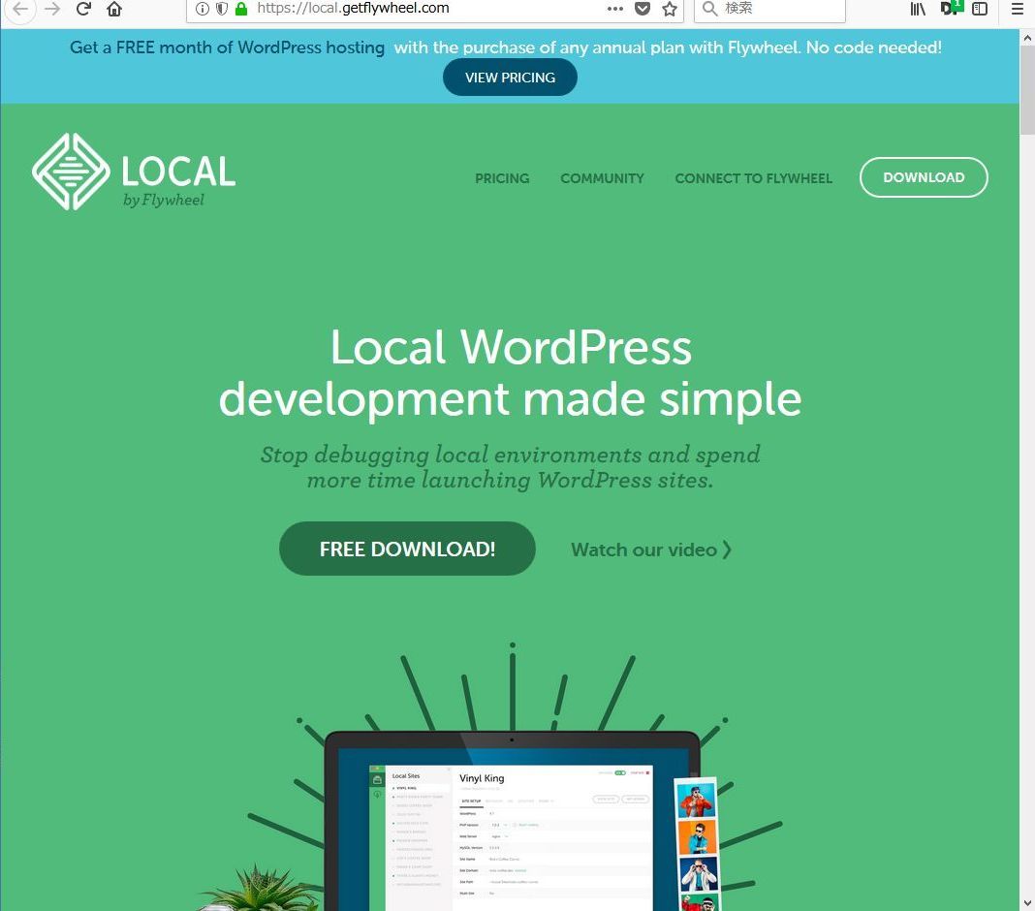The image size is (1035, 911).
Task: Click the outlined DOWNLOAD button
Action: 924,177
